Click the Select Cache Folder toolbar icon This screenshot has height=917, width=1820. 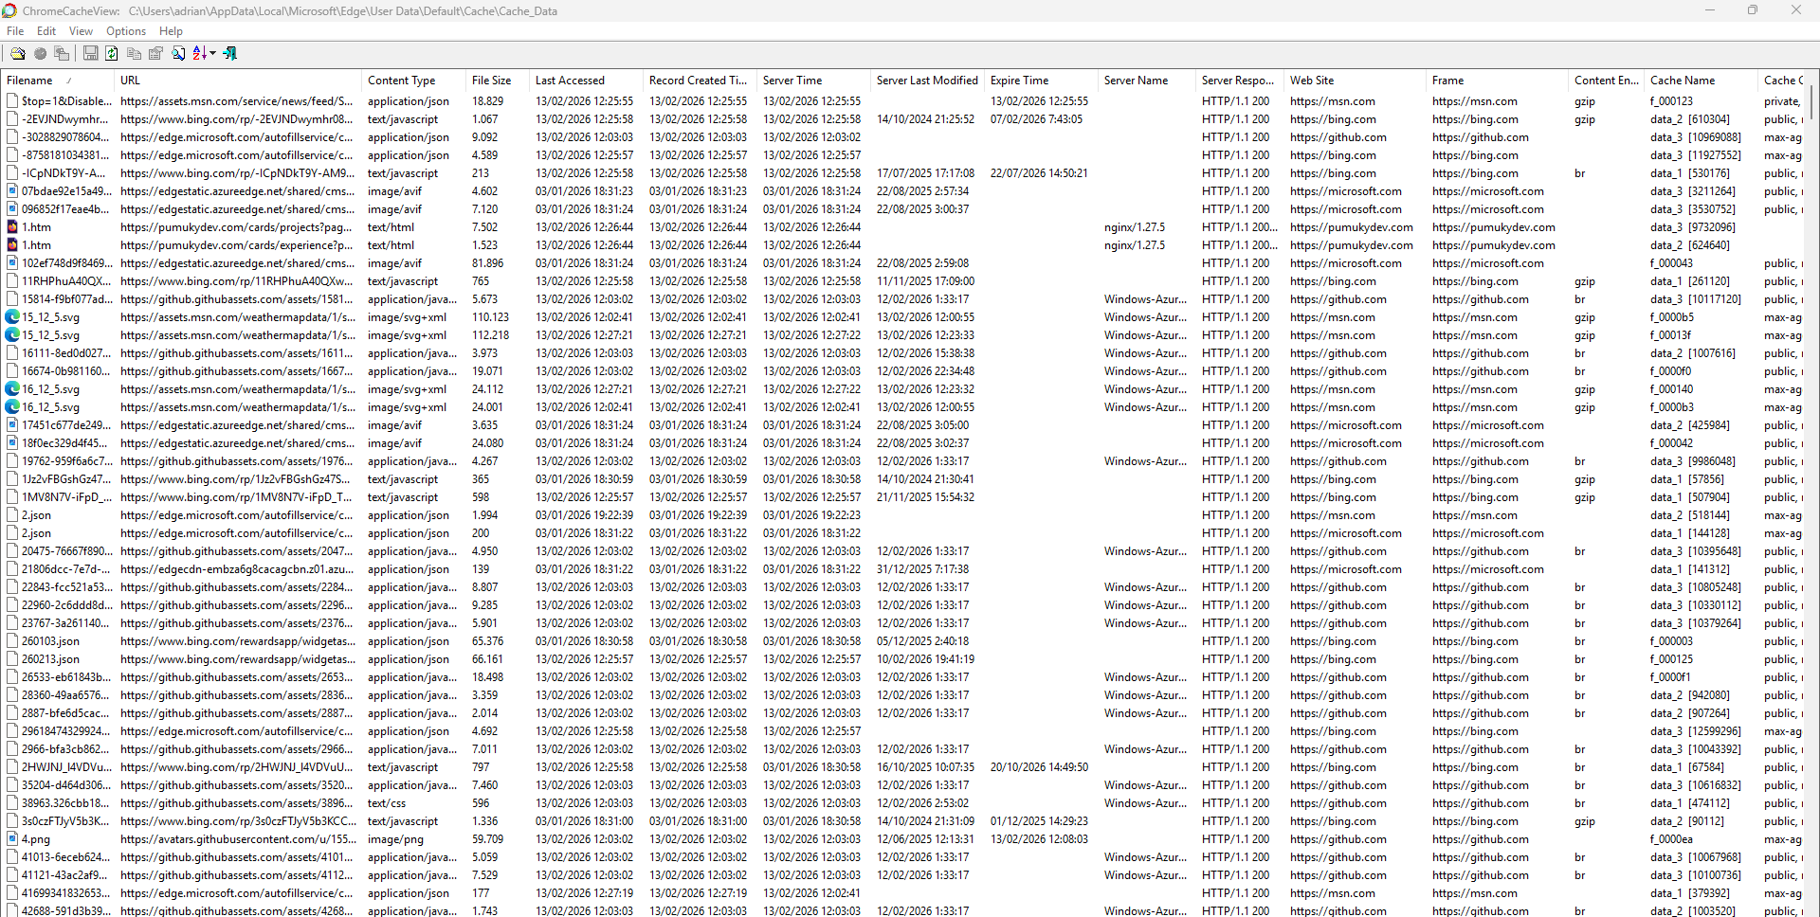coord(17,54)
